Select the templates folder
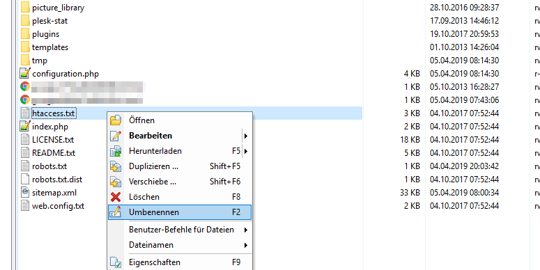Image resolution: width=540 pixels, height=270 pixels. (x=50, y=47)
